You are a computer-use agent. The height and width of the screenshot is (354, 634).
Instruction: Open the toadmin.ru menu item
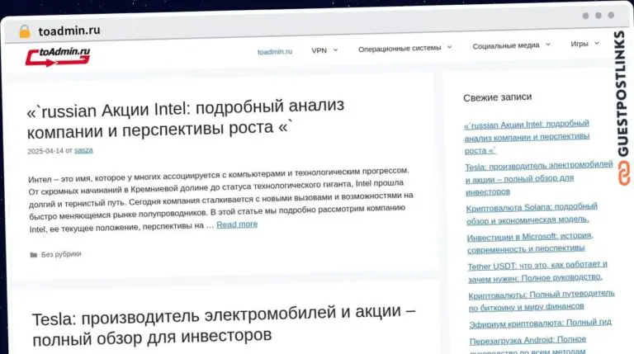pyautogui.click(x=275, y=51)
